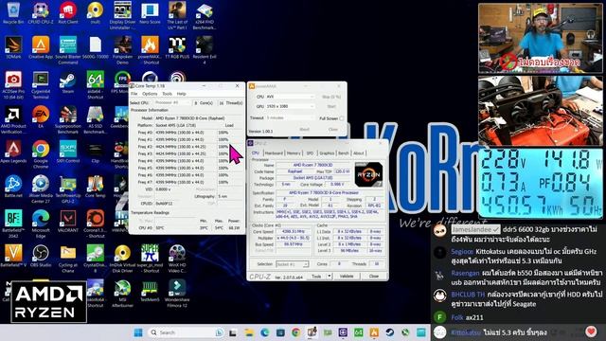Launch x264 FHD Benchmark shortcut
Viewport: 606px width, 341px height.
click(205, 16)
